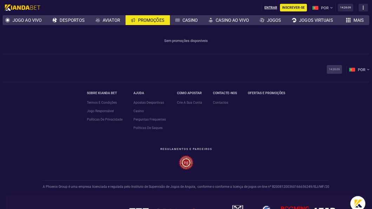
Task: Click the Phoenix Group license text
Action: tap(186, 187)
